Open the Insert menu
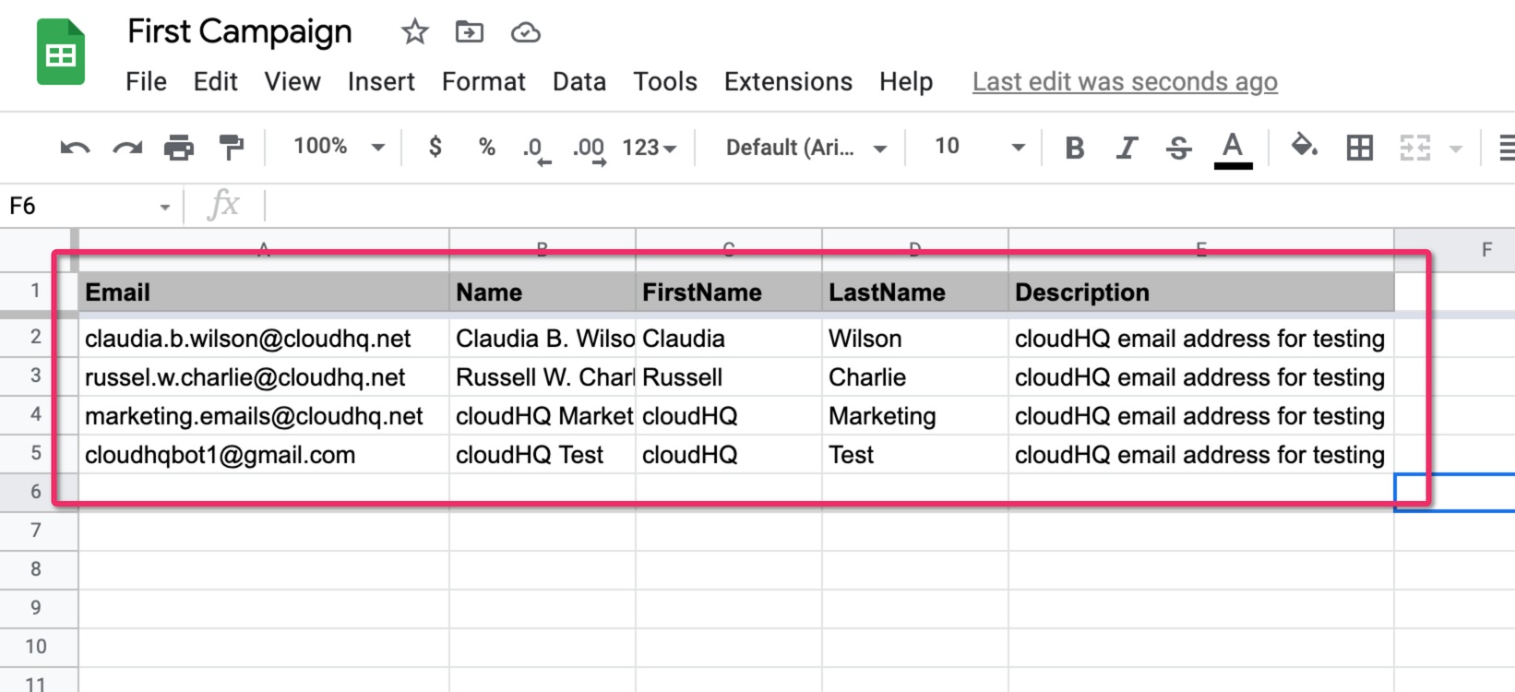1515x692 pixels. [381, 82]
